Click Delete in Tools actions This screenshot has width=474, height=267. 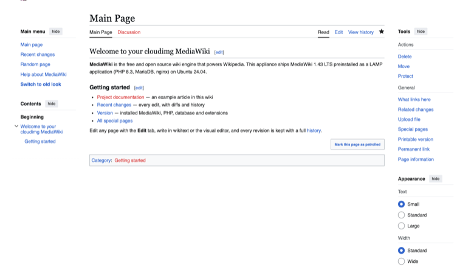(405, 57)
